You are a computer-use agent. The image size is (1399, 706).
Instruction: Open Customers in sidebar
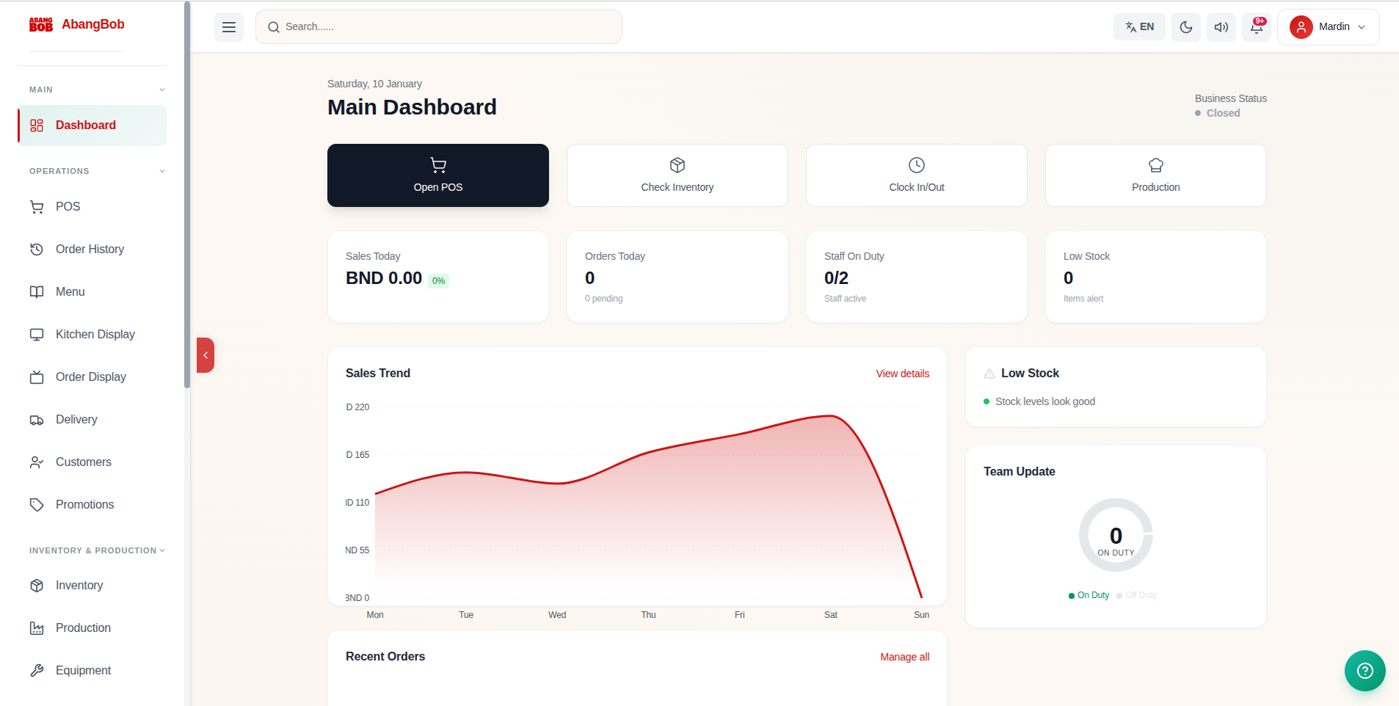83,462
